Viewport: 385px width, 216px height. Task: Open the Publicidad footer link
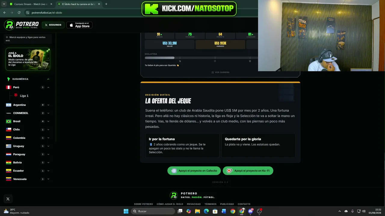227,204
